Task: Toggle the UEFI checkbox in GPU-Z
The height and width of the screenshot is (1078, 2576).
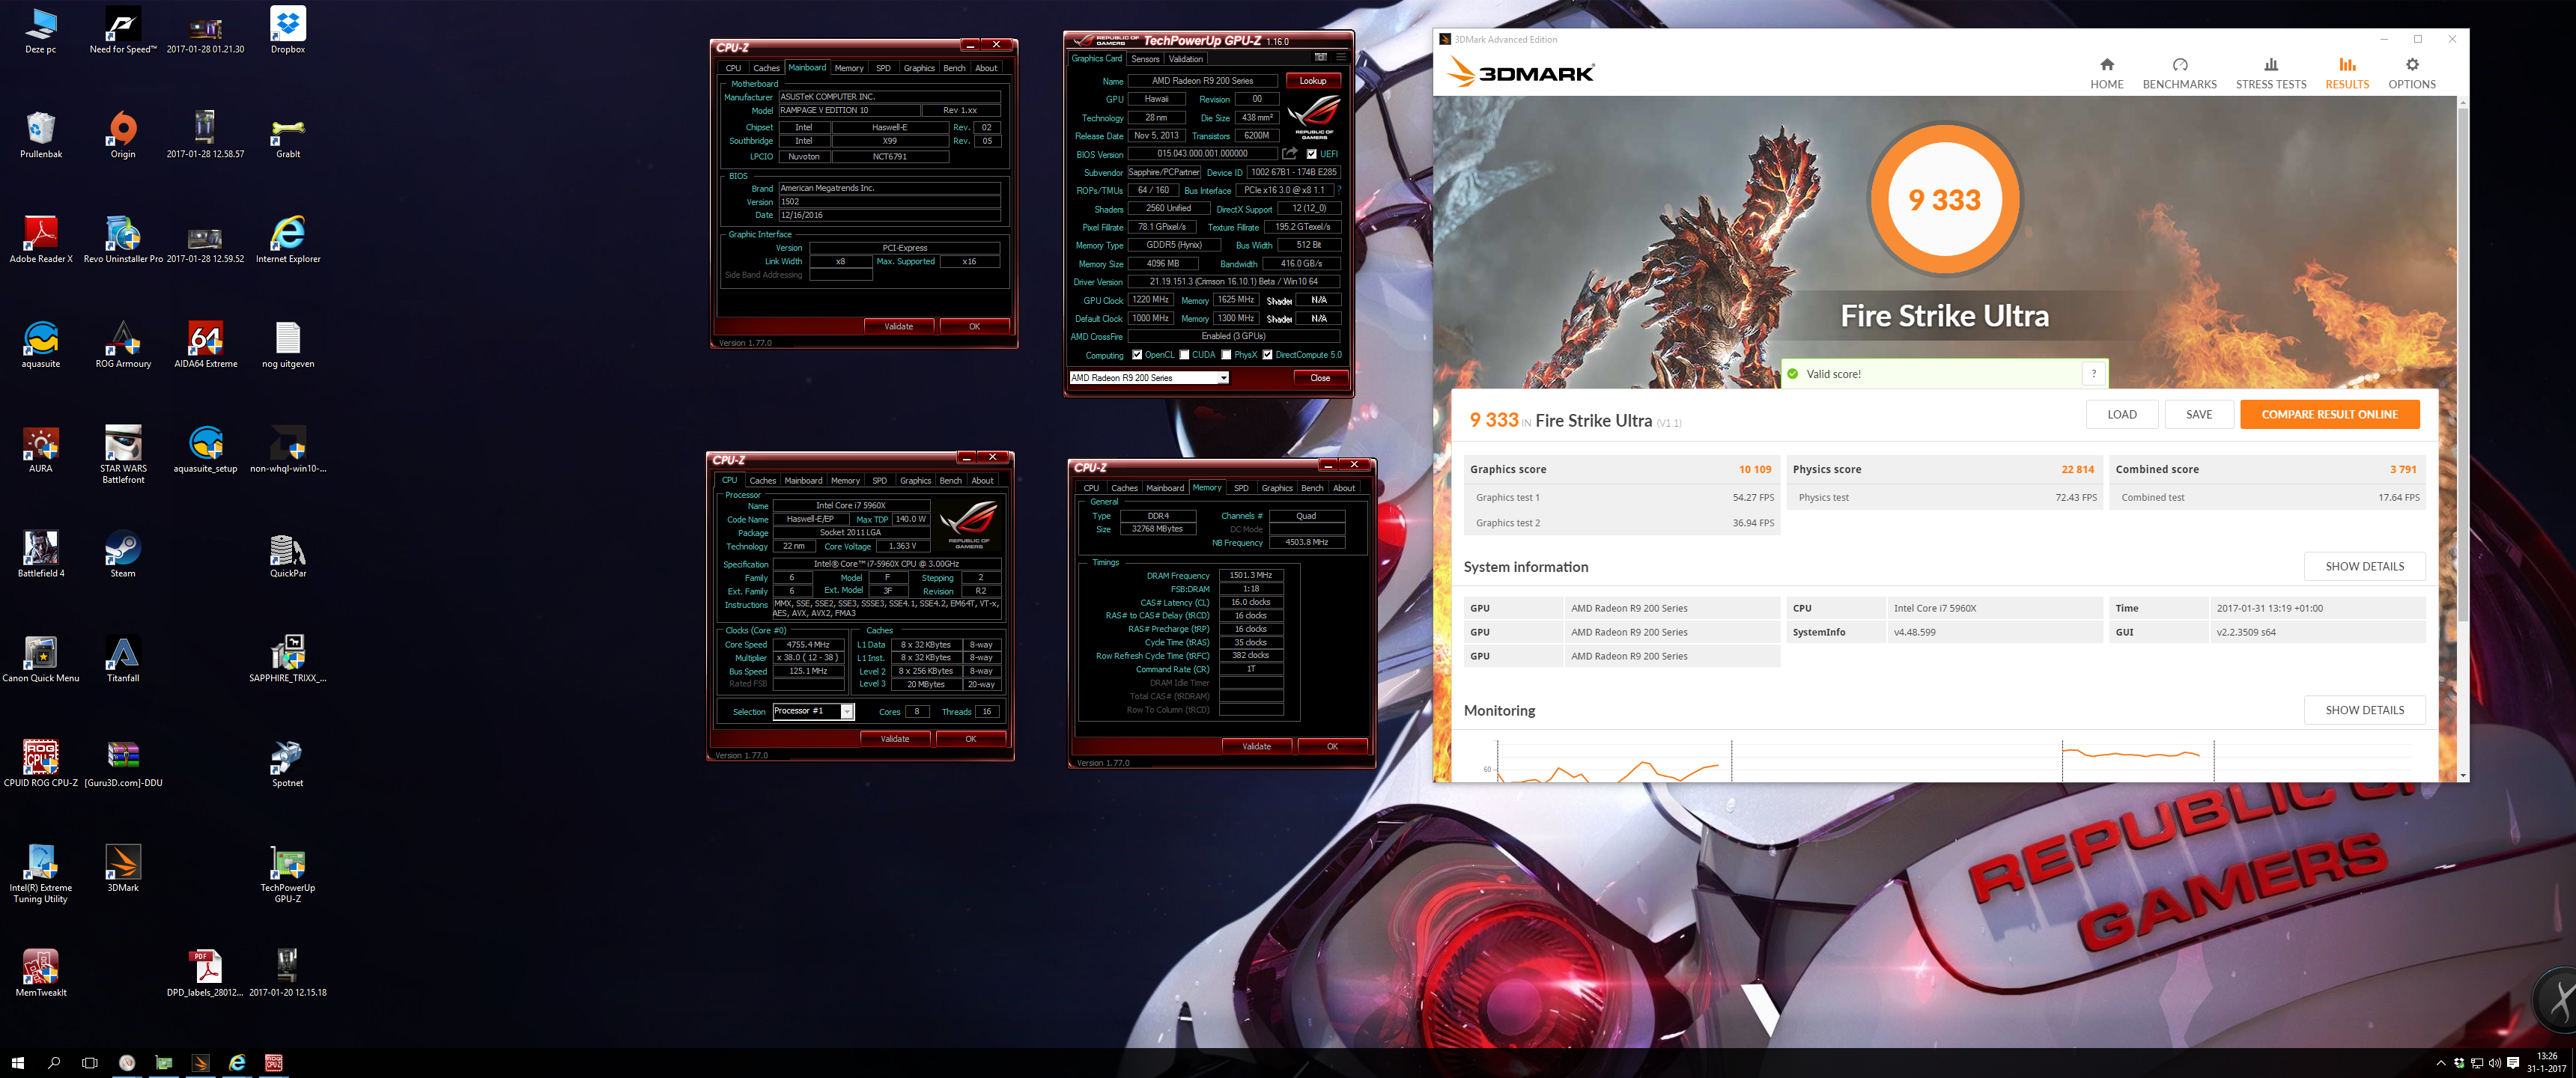Action: pyautogui.click(x=1311, y=154)
